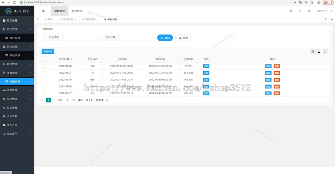Delete the 2022-01-27 lx attendance row
The height and width of the screenshot is (174, 335).
pyautogui.click(x=277, y=73)
